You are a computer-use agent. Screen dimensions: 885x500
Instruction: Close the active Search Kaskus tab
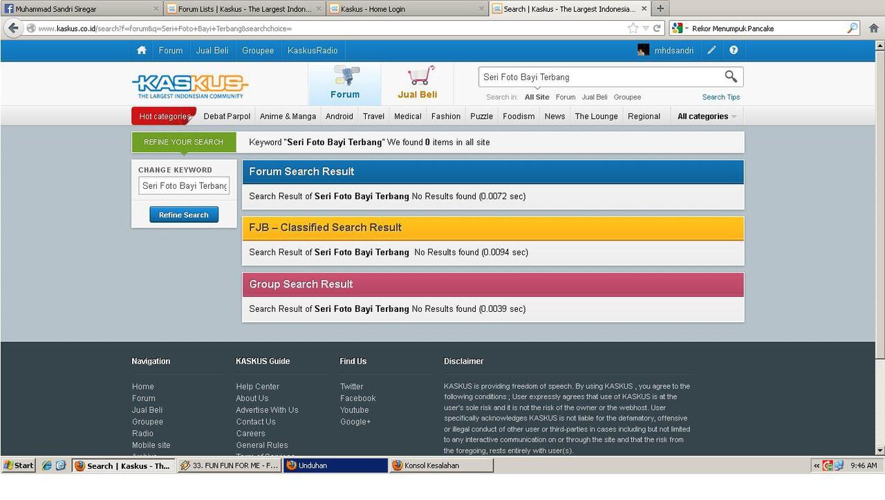coord(644,9)
